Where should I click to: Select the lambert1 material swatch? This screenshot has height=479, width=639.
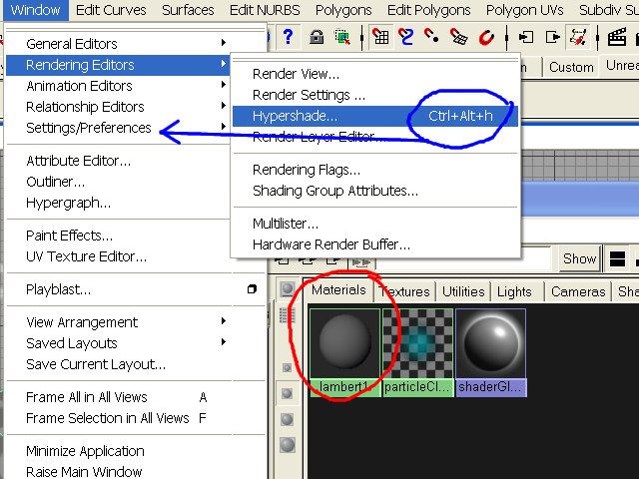click(344, 343)
